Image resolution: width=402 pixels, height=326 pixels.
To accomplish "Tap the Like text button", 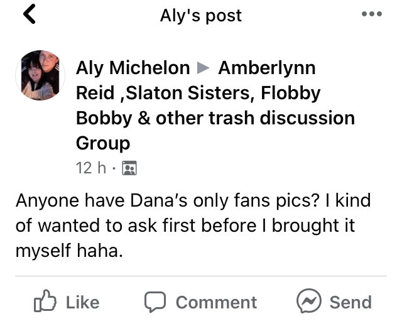I will (x=82, y=302).
